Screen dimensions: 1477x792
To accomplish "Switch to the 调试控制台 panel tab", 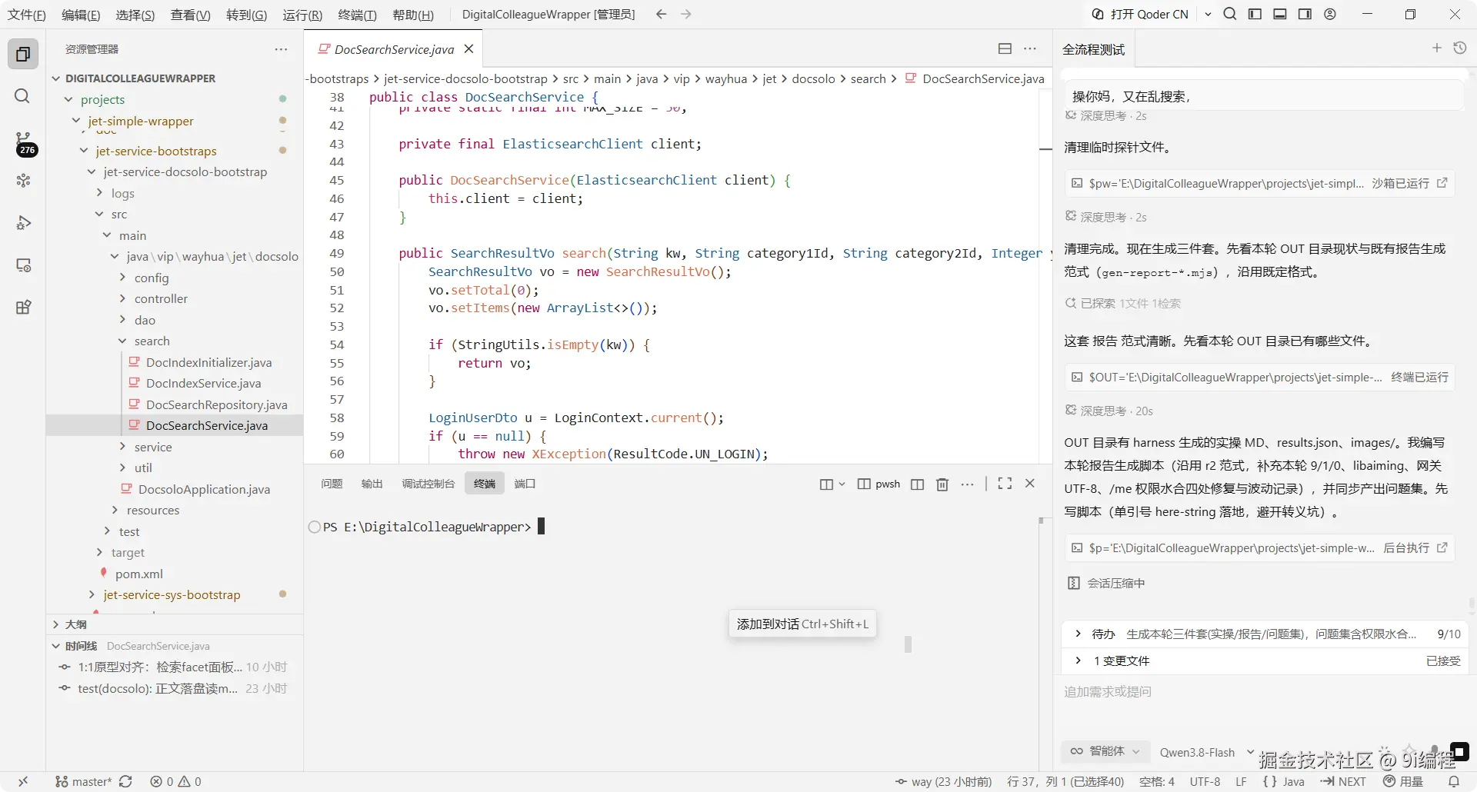I will pyautogui.click(x=428, y=484).
